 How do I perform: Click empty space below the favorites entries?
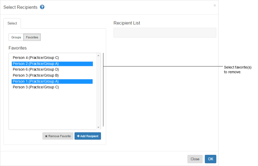click(x=52, y=109)
